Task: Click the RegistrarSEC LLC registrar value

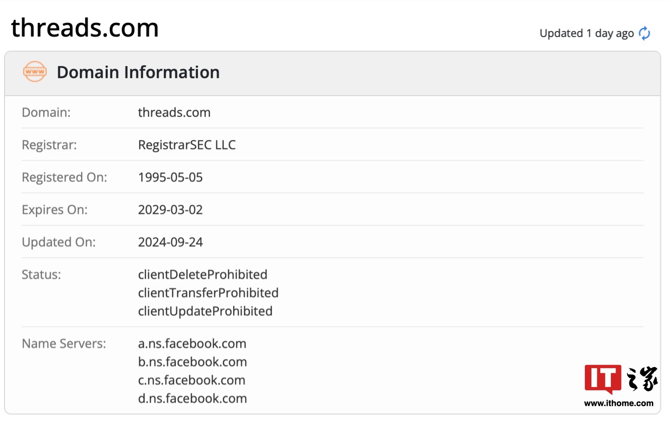Action: tap(187, 145)
